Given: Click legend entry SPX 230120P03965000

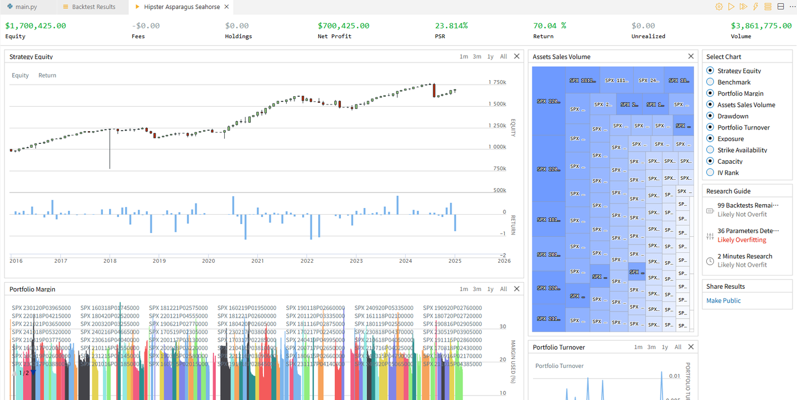Looking at the screenshot, I should point(41,308).
